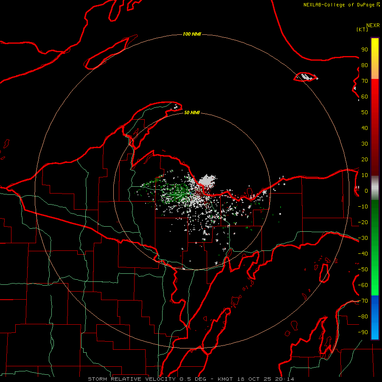Click the -10 value on velocity scale
Image resolution: width=382 pixels, height=382 pixels.
363,207
